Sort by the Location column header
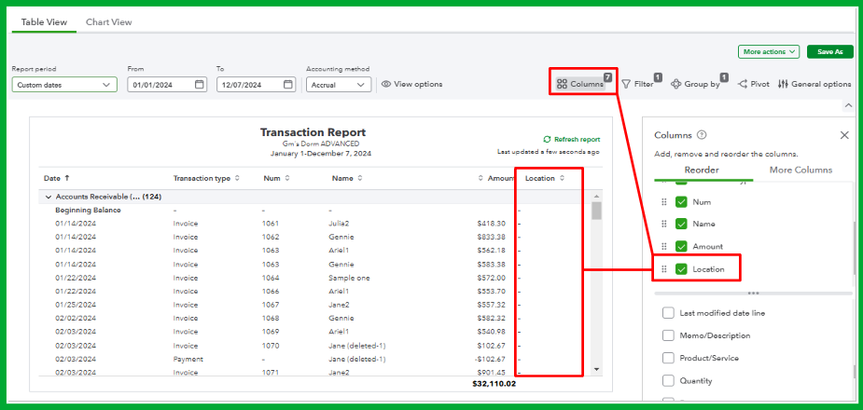Screen dimensions: 863x410 pos(545,178)
